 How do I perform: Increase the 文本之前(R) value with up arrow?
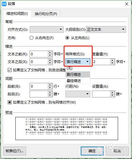pyautogui.click(x=50, y=53)
